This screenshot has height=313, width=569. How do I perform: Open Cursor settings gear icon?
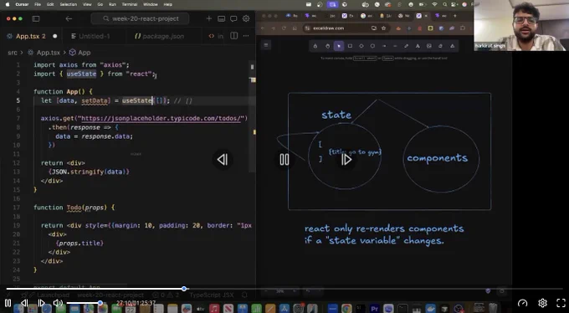coord(246,18)
